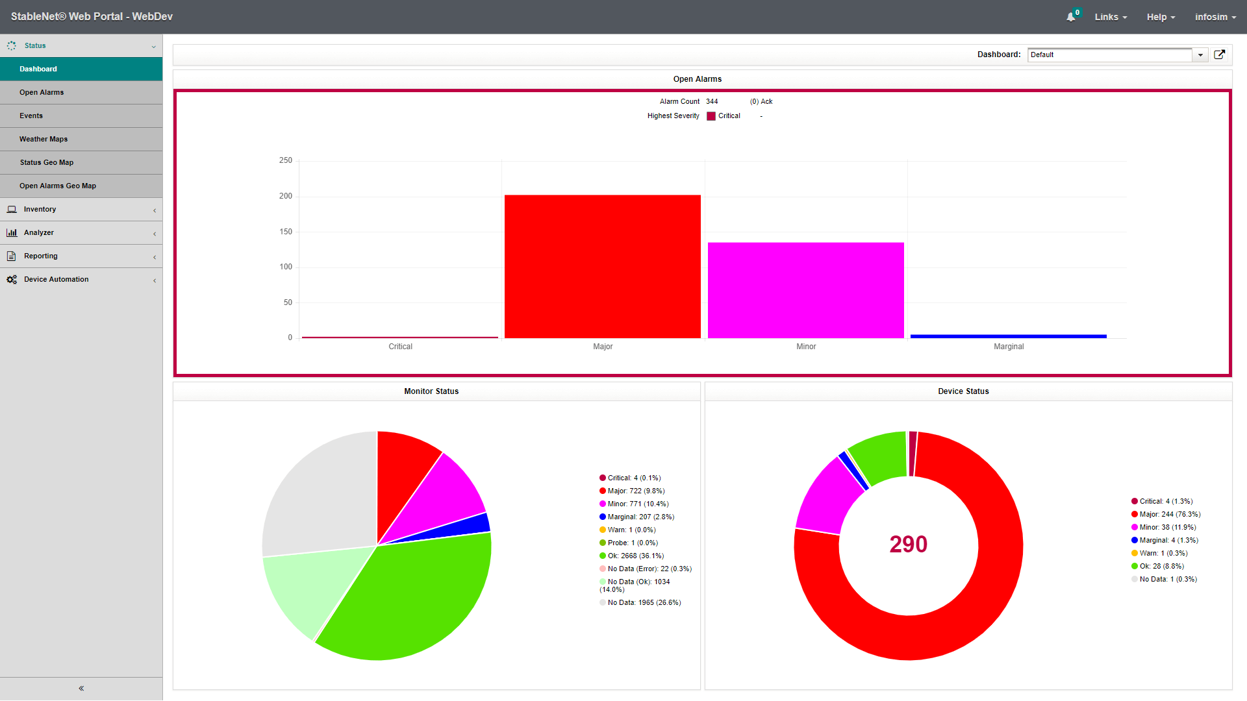Click Monitor Status legend Major swatch

[x=603, y=491]
